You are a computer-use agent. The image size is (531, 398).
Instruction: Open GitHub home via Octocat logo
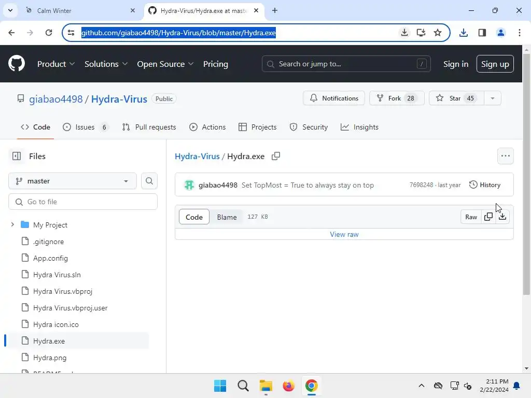coord(17,64)
